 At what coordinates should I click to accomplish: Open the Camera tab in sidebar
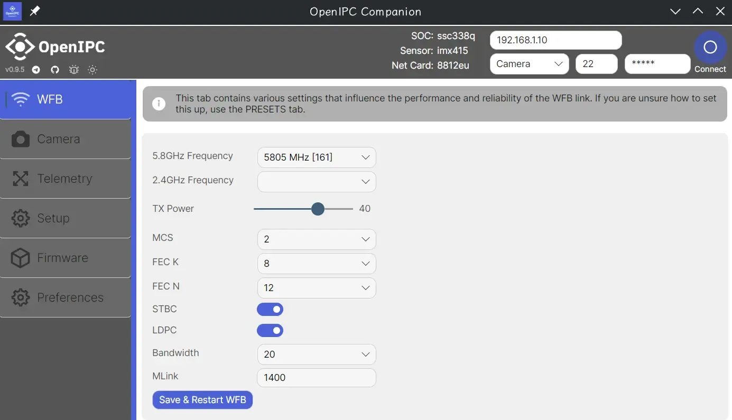click(x=66, y=139)
